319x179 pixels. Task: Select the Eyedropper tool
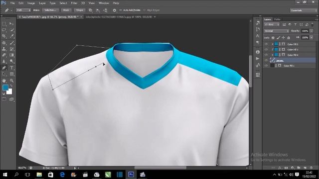click(11, 36)
